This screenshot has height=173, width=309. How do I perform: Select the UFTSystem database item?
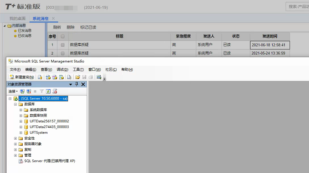[x=39, y=132]
